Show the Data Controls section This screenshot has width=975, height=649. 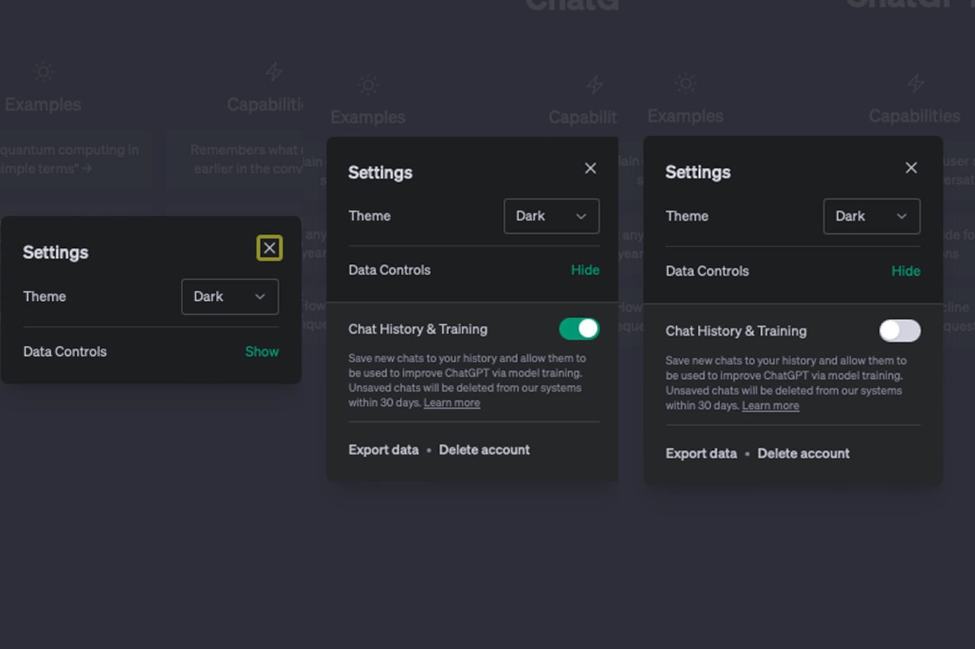(262, 352)
